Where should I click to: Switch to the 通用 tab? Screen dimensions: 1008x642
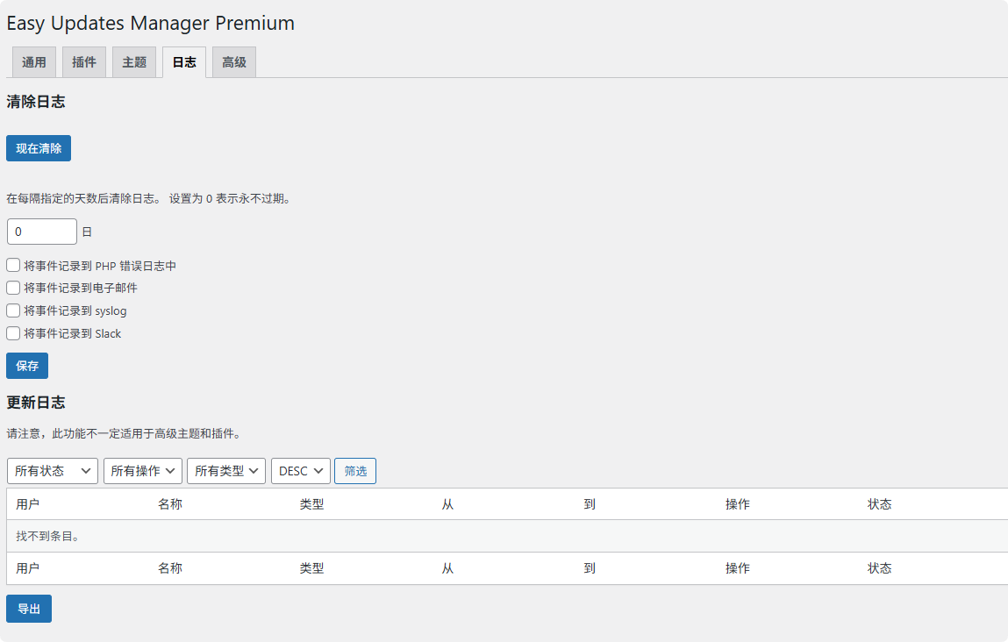coord(34,62)
